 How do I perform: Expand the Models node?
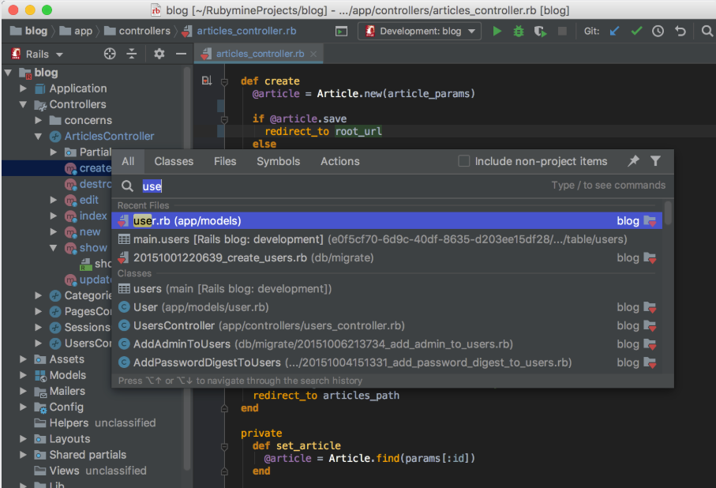[24, 375]
